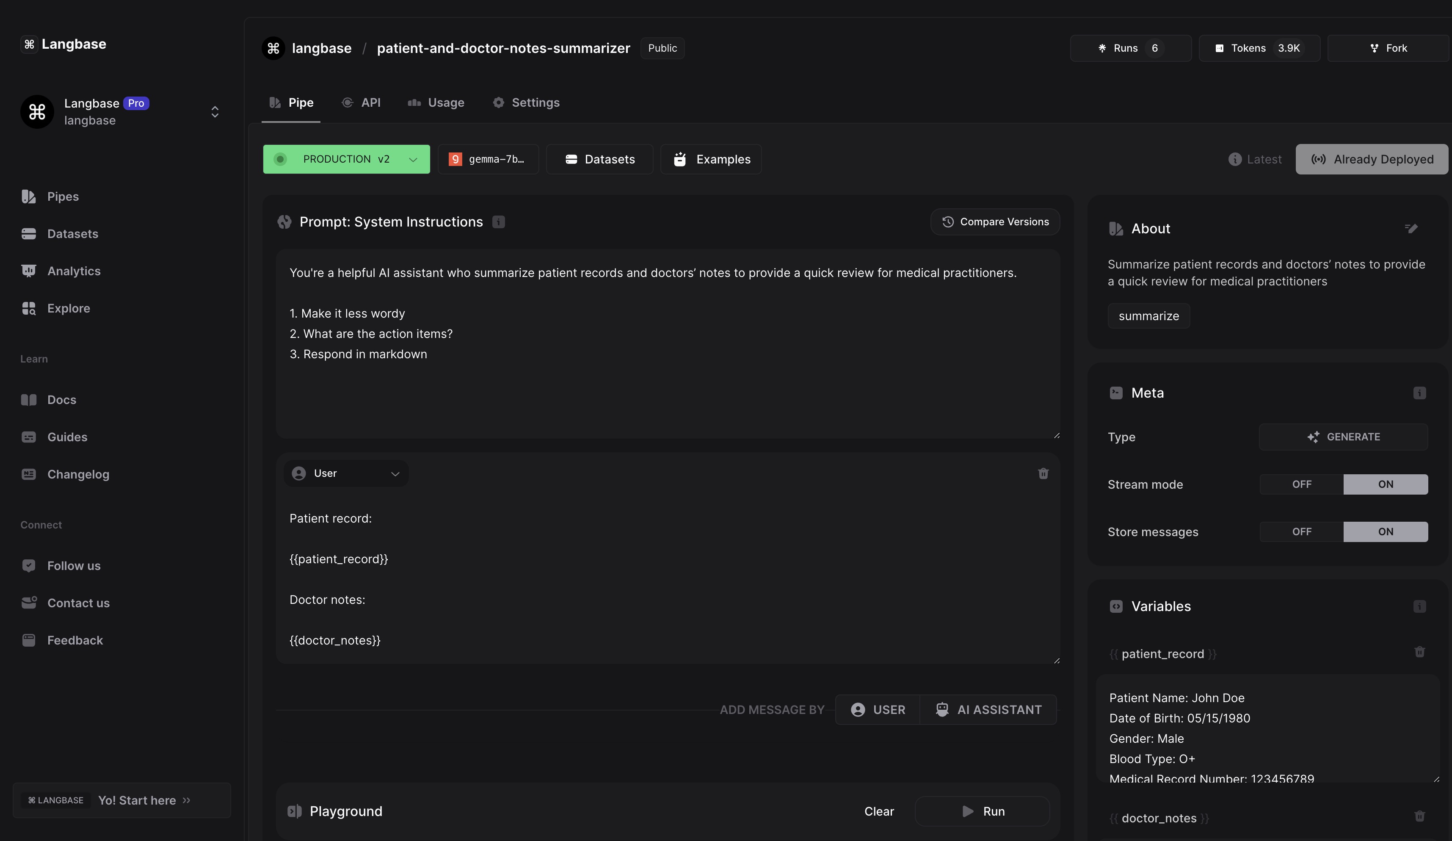Turn Store messages OFF
Image resolution: width=1452 pixels, height=841 pixels.
pos(1301,531)
